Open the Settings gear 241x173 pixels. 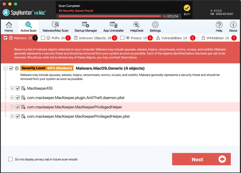click(155, 27)
